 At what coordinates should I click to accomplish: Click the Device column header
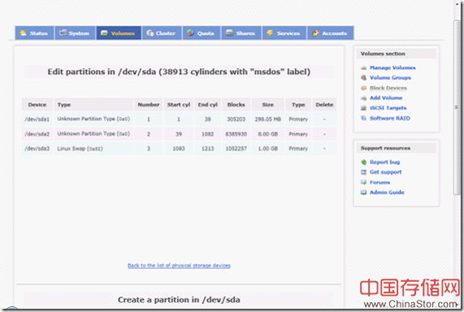(x=37, y=105)
